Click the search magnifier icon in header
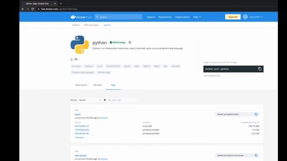 (97, 17)
